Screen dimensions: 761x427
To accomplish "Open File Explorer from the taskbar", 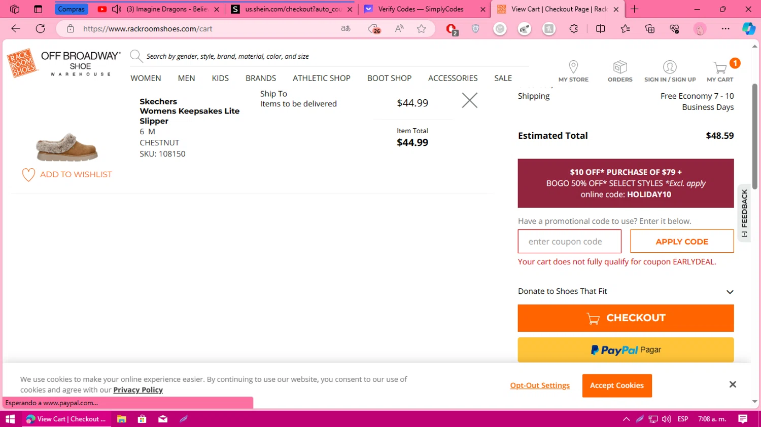I will click(x=121, y=419).
